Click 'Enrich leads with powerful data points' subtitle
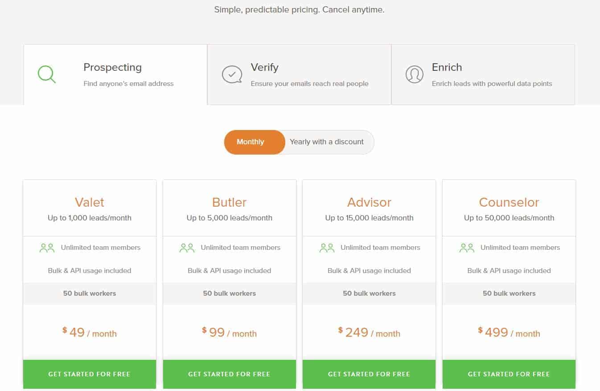This screenshot has height=391, width=600. (x=492, y=84)
